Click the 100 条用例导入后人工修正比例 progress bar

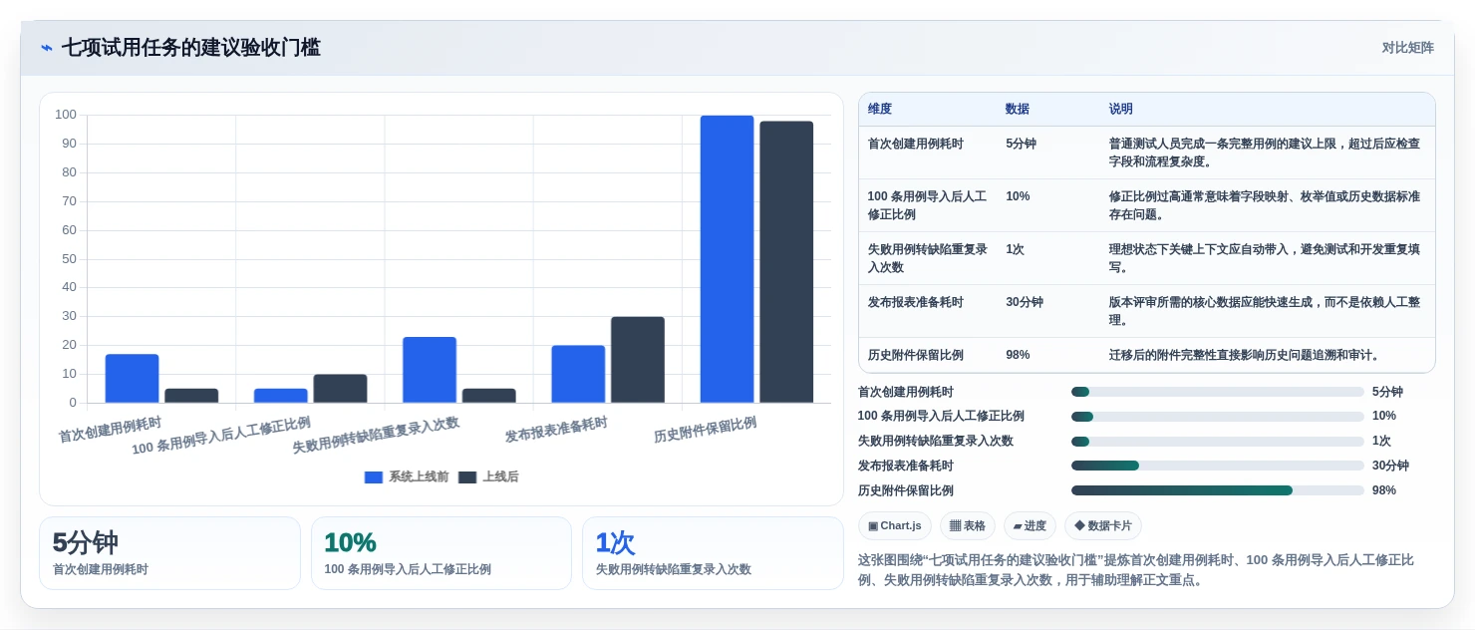tap(1218, 417)
